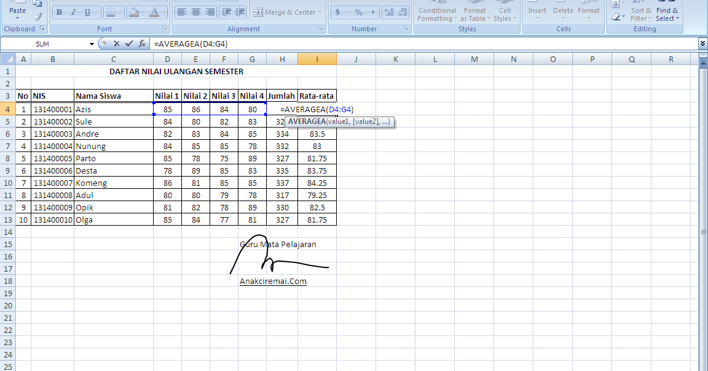Increase cell indent
Image resolution: width=708 pixels, height=371 pixels.
(x=240, y=12)
